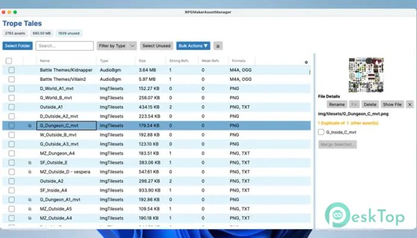Focus the Search input field
The height and width of the screenshot is (238, 417).
(64, 46)
